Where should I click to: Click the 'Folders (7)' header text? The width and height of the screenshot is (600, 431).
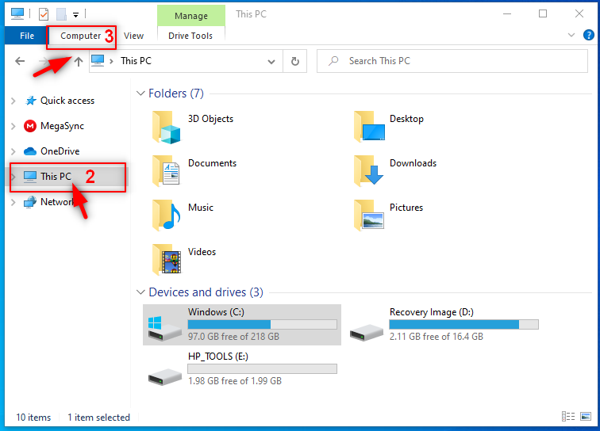[176, 93]
